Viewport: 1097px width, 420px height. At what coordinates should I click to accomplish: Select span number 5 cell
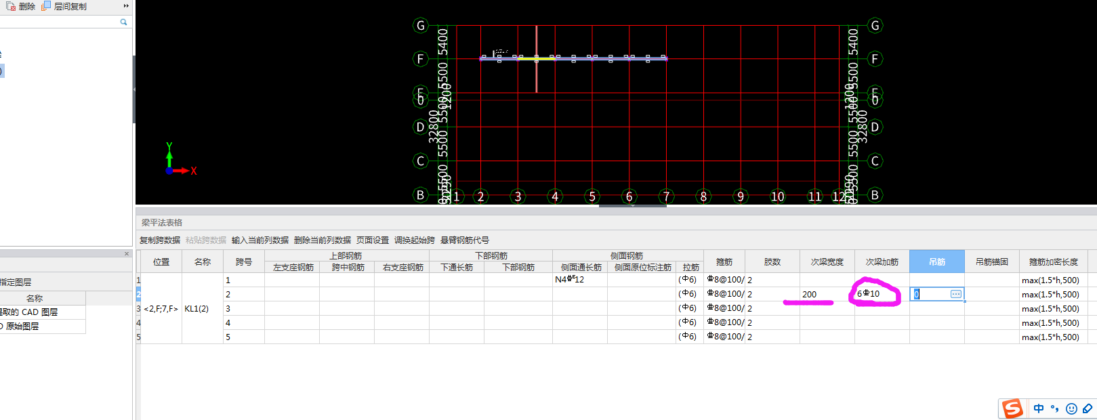(244, 337)
